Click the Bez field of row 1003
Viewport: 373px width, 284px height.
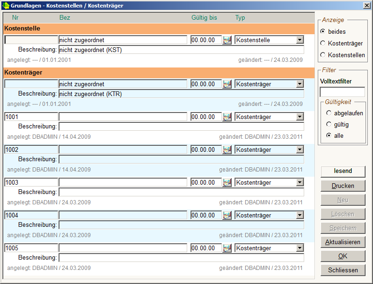pyautogui.click(x=123, y=183)
